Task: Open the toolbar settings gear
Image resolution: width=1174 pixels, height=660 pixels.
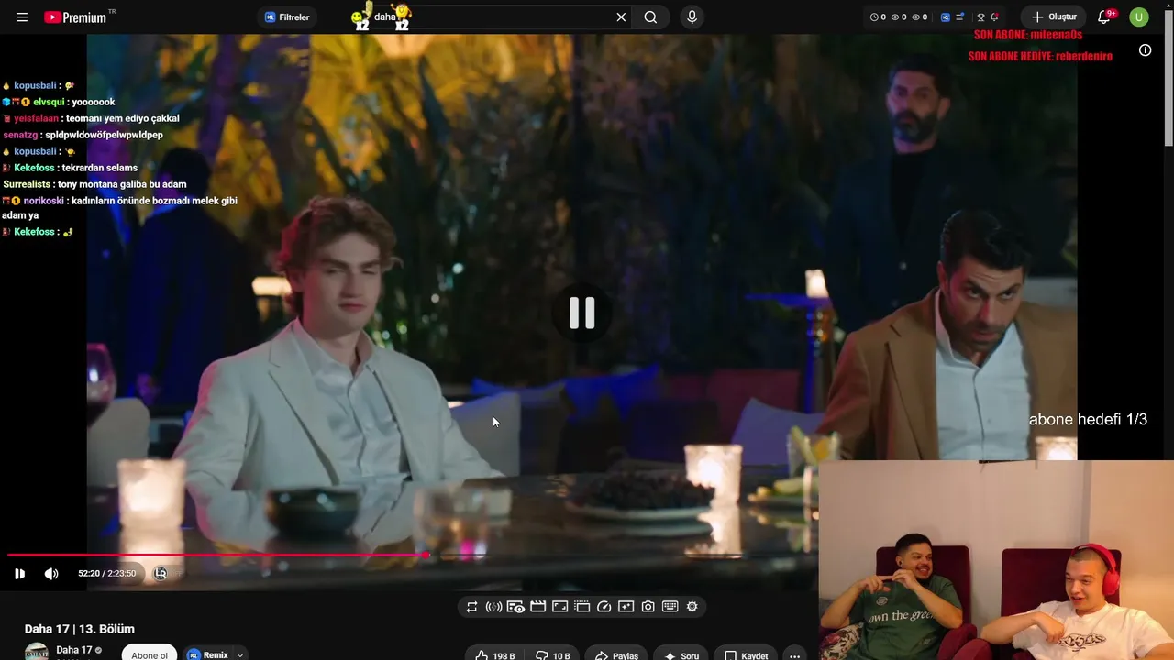Action: click(692, 607)
